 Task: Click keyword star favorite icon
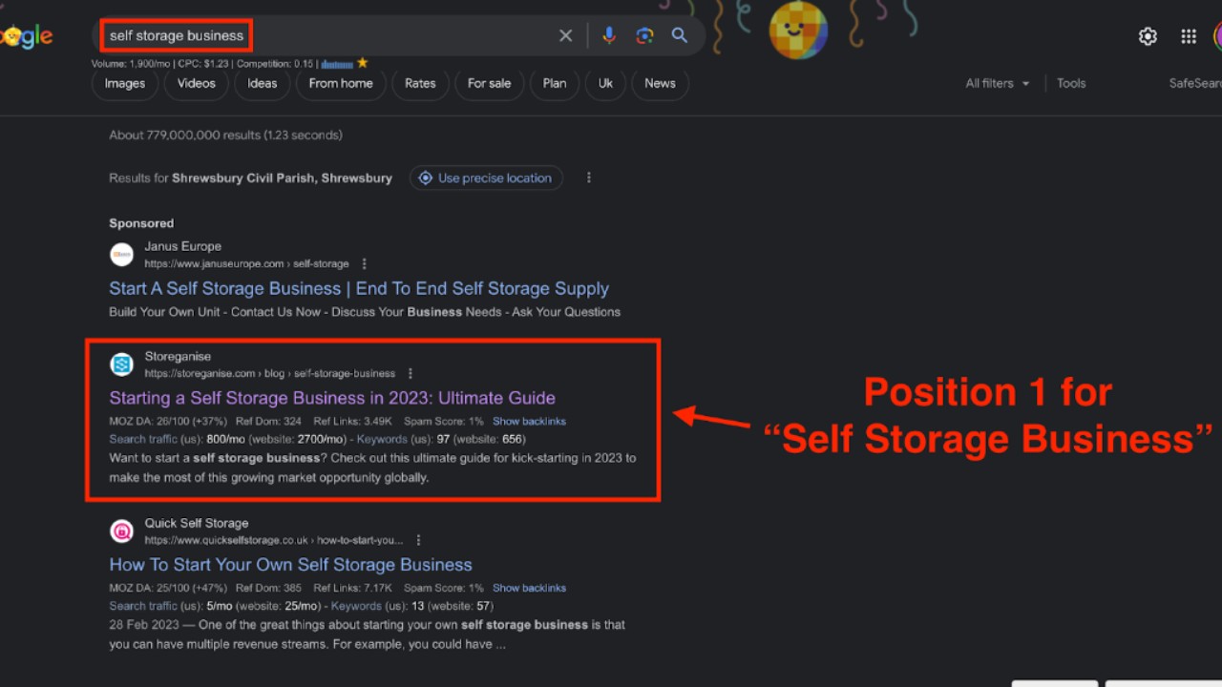click(x=362, y=63)
